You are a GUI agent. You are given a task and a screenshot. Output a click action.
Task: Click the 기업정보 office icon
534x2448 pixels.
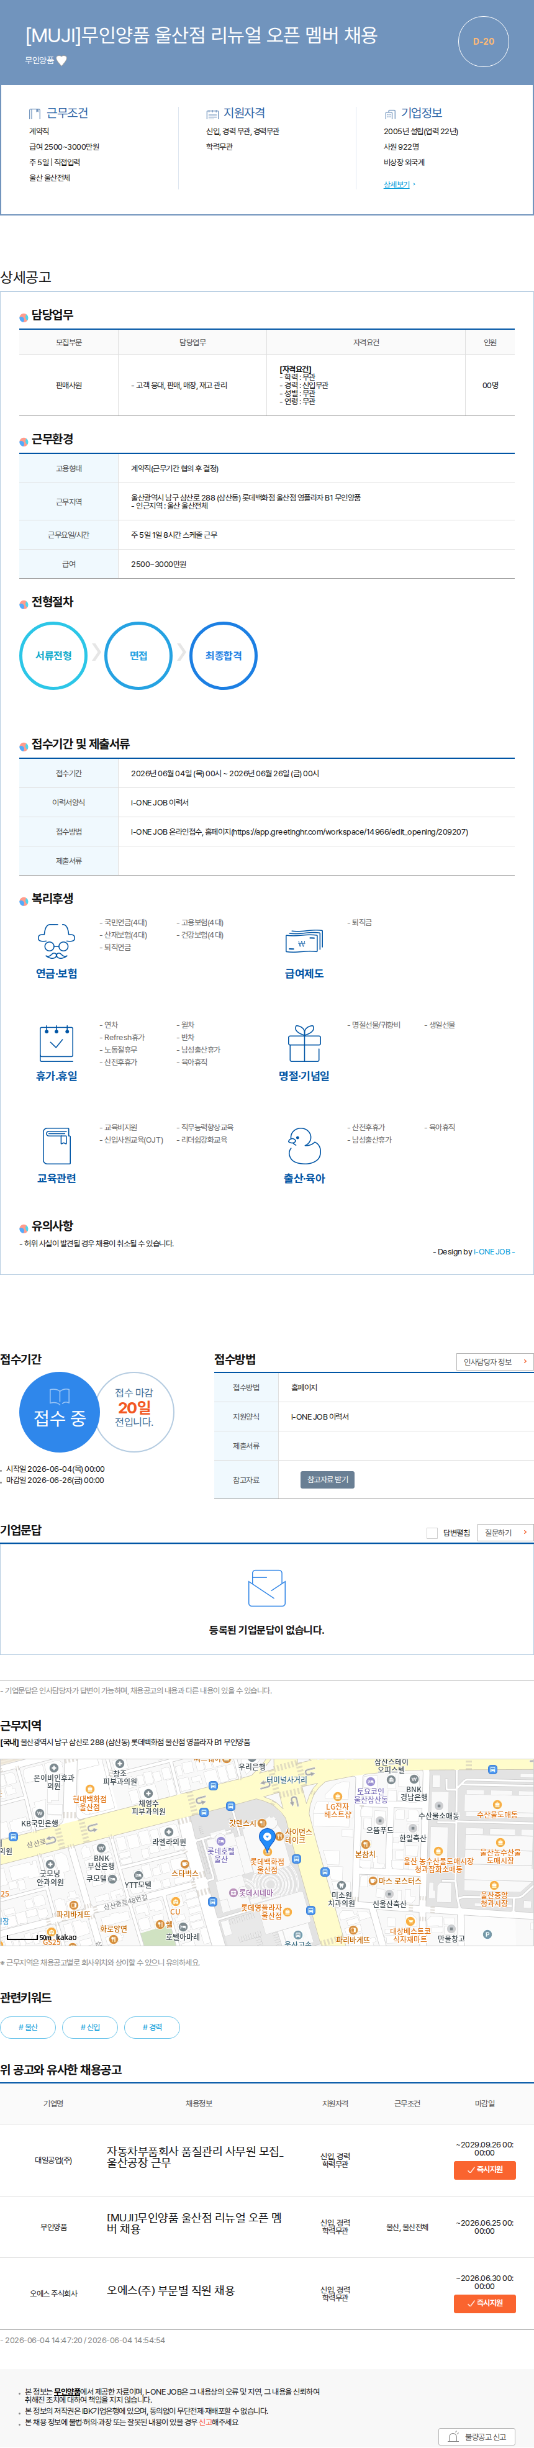click(389, 113)
